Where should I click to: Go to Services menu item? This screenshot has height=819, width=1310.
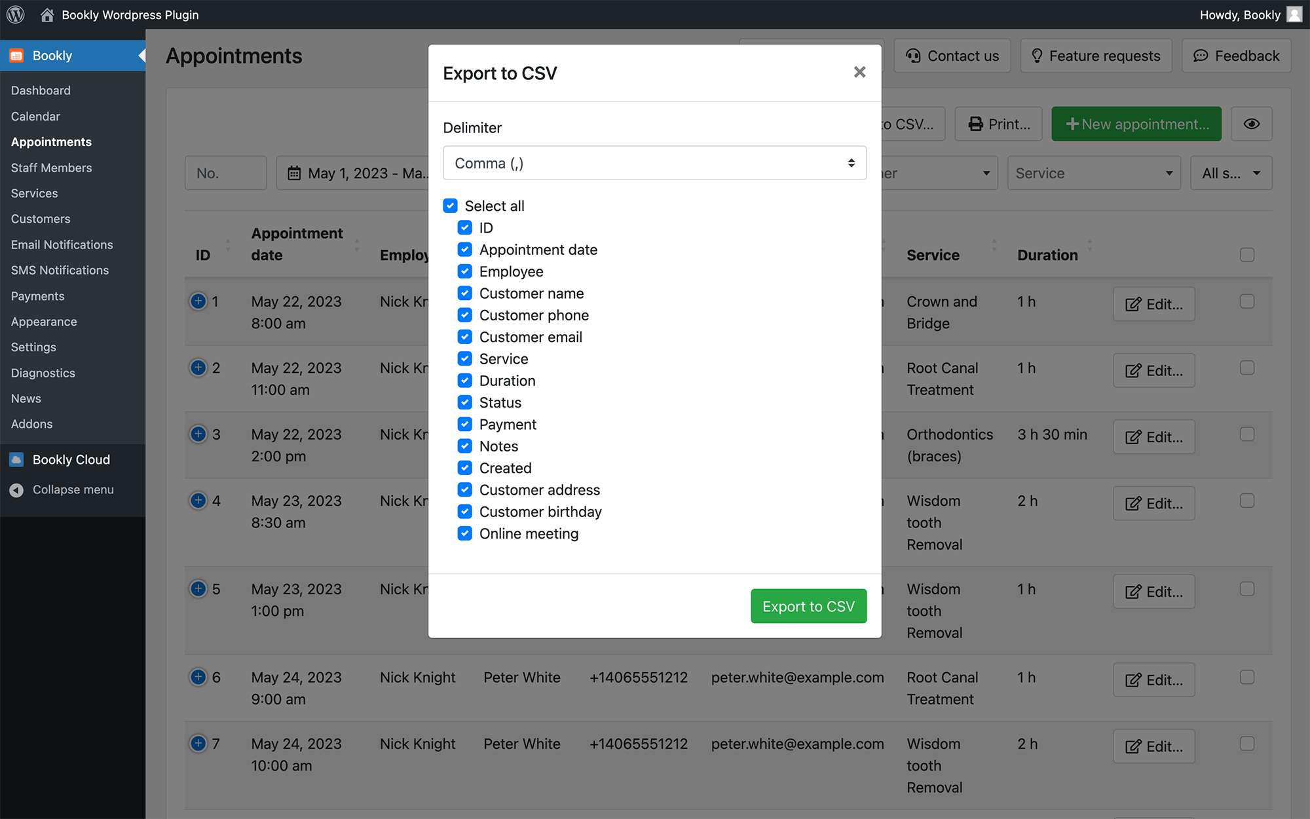point(34,193)
